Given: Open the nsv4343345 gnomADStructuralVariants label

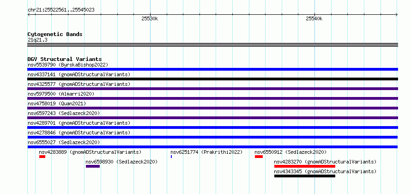Looking at the screenshot, I should pyautogui.click(x=325, y=171).
